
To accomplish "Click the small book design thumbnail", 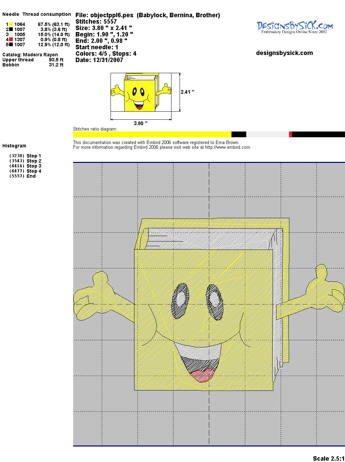I will point(141,92).
